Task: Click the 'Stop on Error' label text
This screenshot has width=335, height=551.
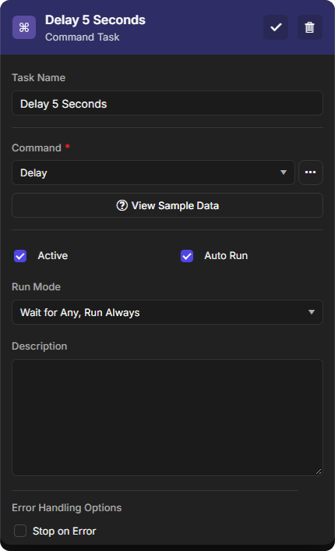Action: tap(64, 531)
